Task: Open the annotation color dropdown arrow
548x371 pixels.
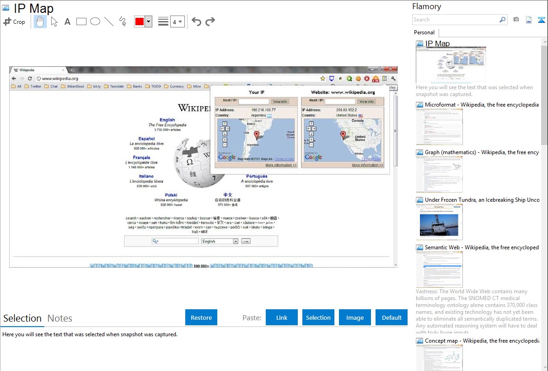Action: (149, 22)
